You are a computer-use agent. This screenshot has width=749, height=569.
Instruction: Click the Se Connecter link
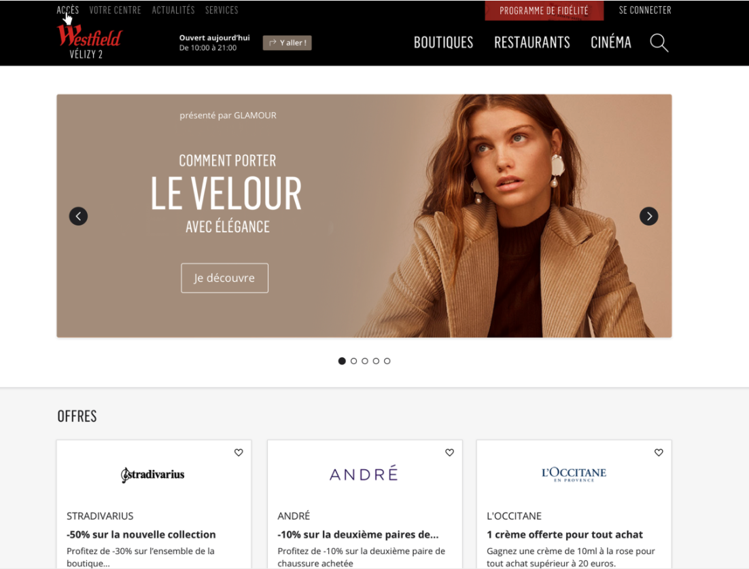click(x=645, y=10)
